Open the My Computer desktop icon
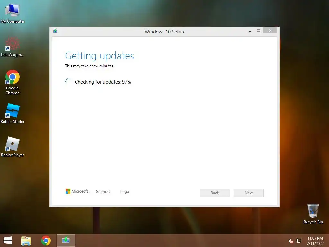Screen dimensions: 329x247 coord(13,13)
